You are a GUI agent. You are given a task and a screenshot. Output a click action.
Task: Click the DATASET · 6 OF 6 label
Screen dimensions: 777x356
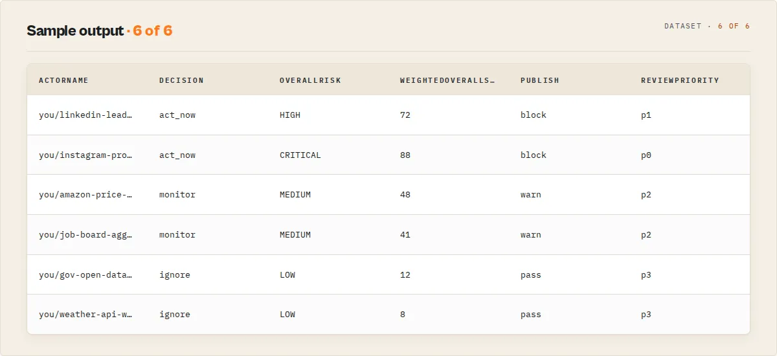click(x=707, y=27)
